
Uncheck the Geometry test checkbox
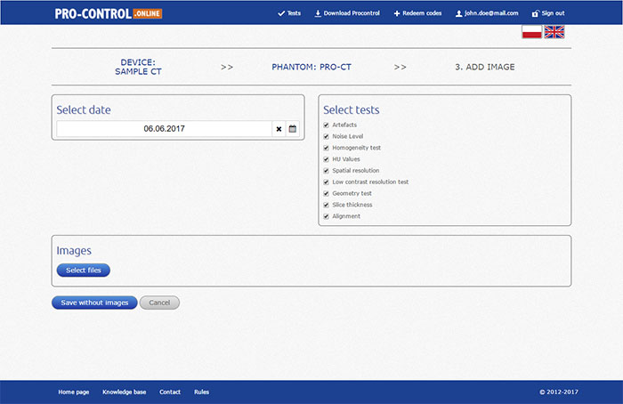click(327, 193)
